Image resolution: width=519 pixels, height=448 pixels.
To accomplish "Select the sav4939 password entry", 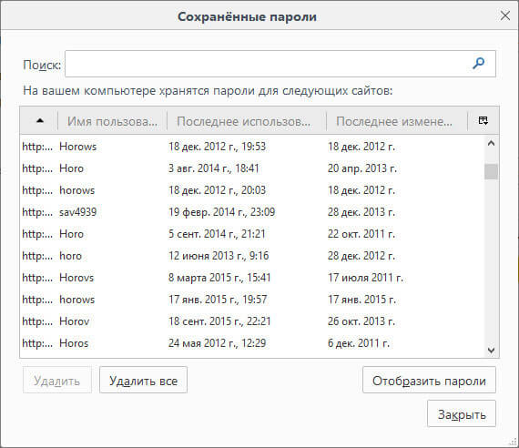I will point(251,212).
